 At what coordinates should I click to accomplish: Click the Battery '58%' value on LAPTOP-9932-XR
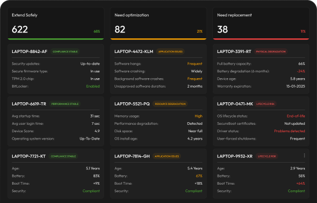[302, 176]
